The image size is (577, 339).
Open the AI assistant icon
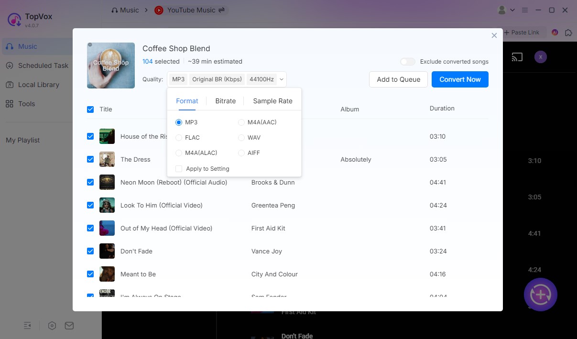(555, 32)
